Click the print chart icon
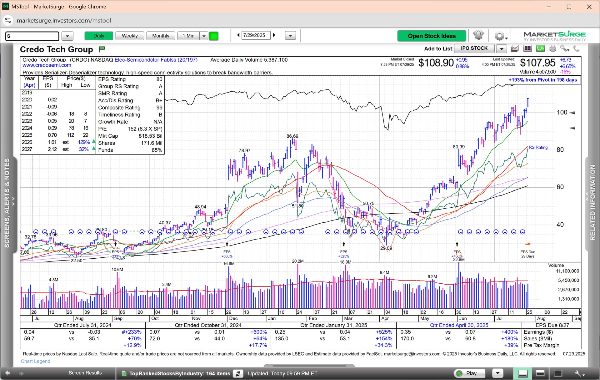 coord(553,48)
